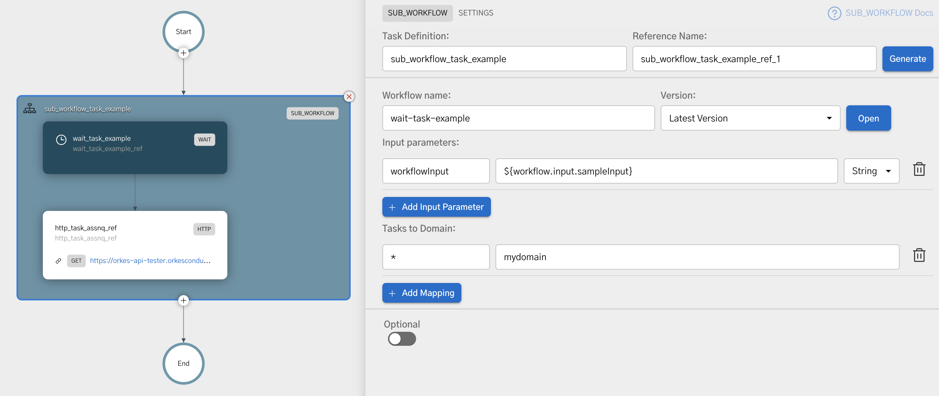The image size is (939, 396).
Task: Remove the sub-workflow task via the red X
Action: [349, 97]
